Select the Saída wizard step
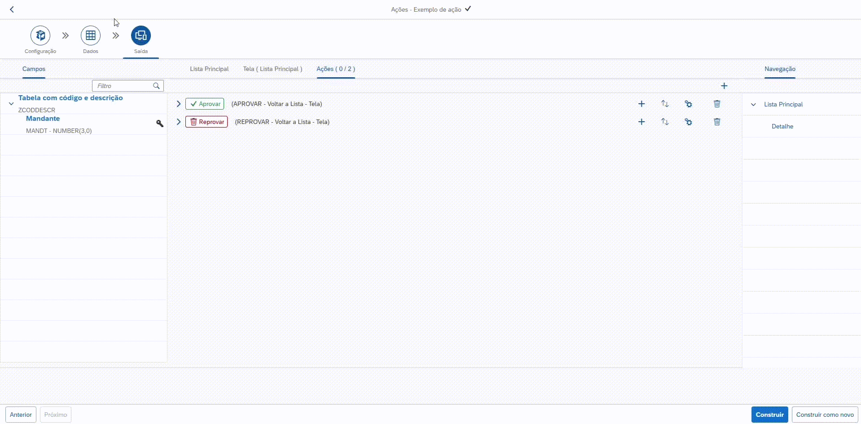The height and width of the screenshot is (424, 861). pyautogui.click(x=141, y=35)
